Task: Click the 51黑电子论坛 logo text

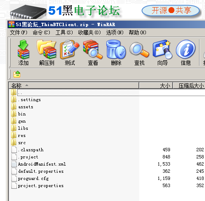Action: [x=84, y=11]
